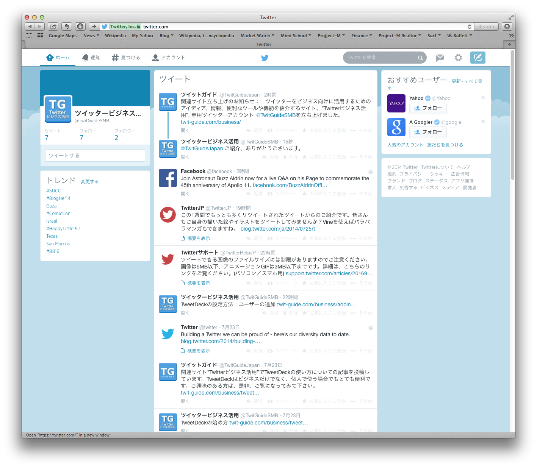
Task: Open the reading list book icon
Action: click(29, 36)
